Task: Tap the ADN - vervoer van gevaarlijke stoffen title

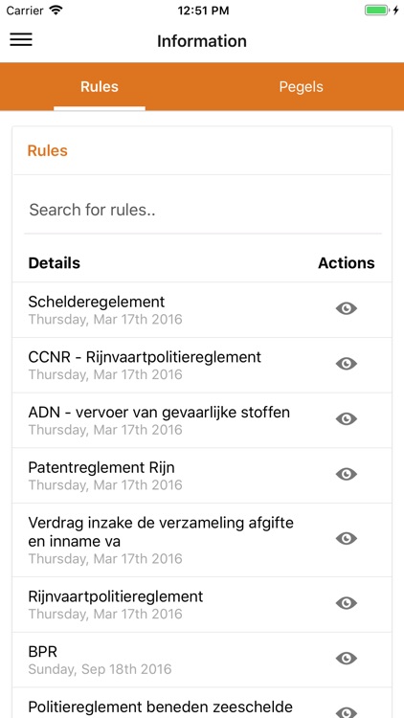Action: [x=159, y=412]
